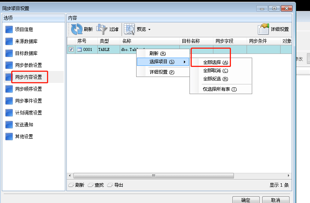Screen dimensions: 310x203
Task: Select the 项目信息 sidebar icon
Action: 9,29
